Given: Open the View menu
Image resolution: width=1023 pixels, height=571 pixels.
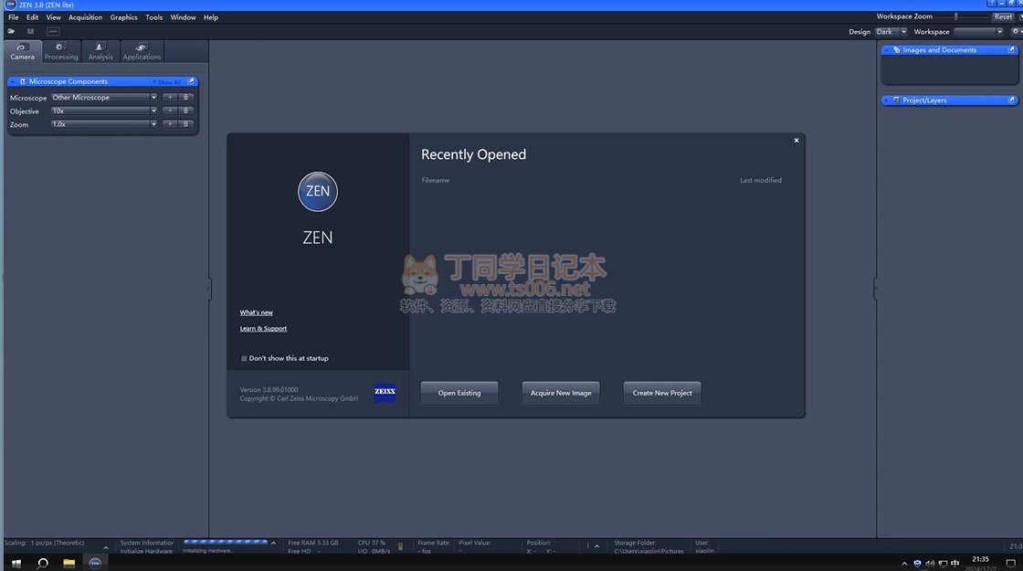Looking at the screenshot, I should [54, 17].
